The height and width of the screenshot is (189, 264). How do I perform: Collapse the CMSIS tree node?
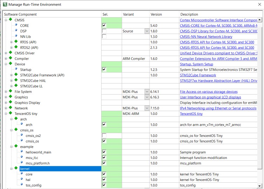[x=6, y=20]
